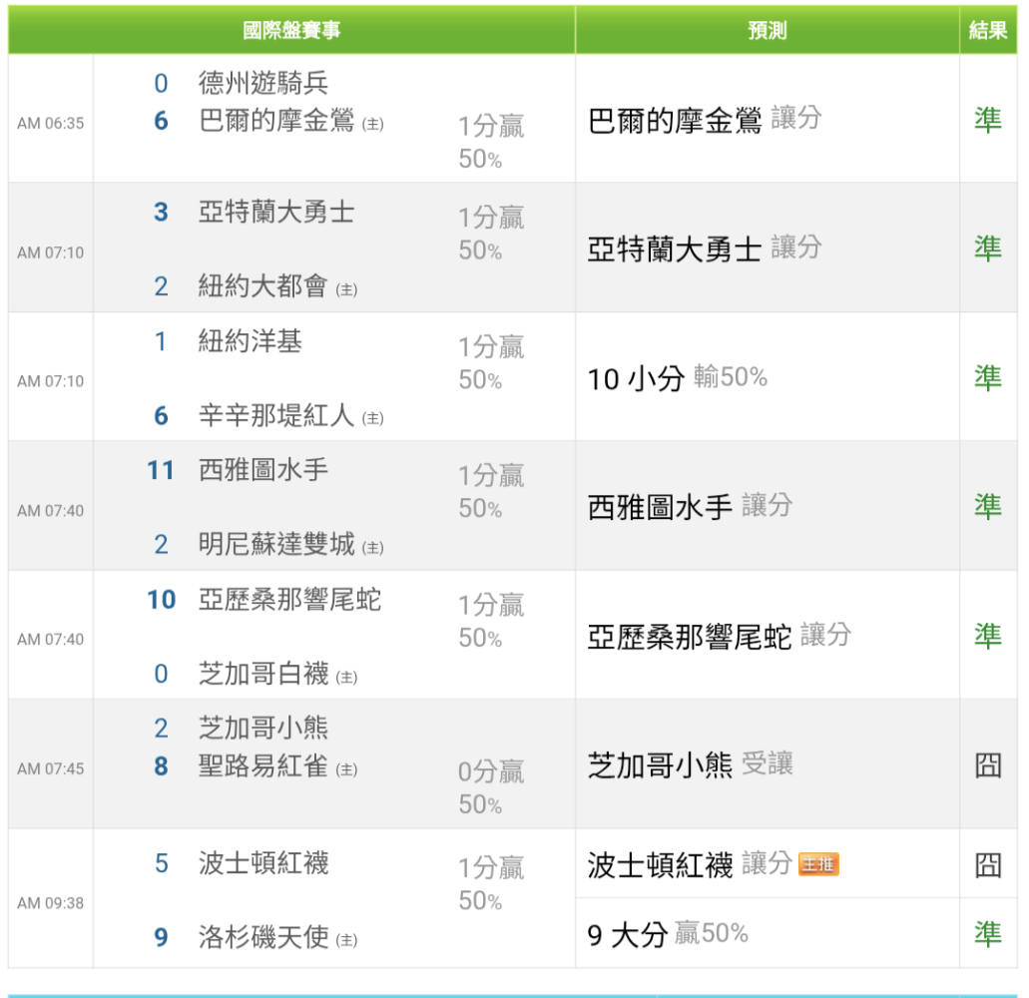The image size is (1029, 998).
Task: Click the 準 result for 9 大分 prediction
Action: (988, 934)
